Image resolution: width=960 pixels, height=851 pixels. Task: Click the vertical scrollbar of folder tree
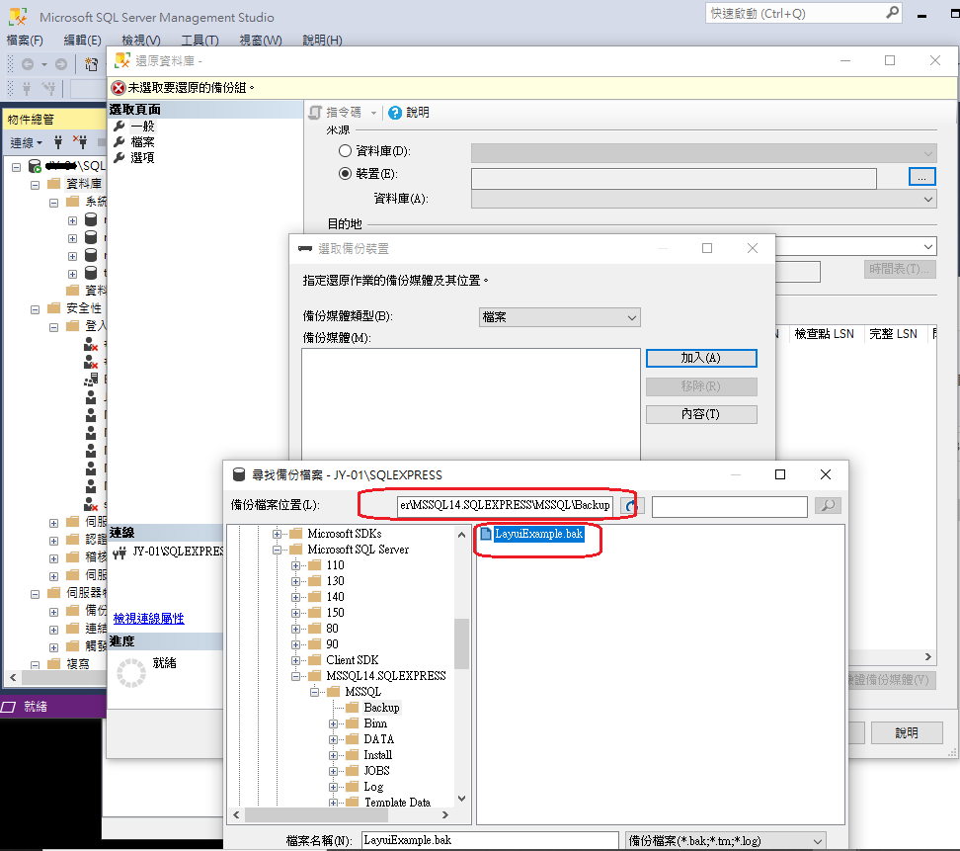click(461, 643)
